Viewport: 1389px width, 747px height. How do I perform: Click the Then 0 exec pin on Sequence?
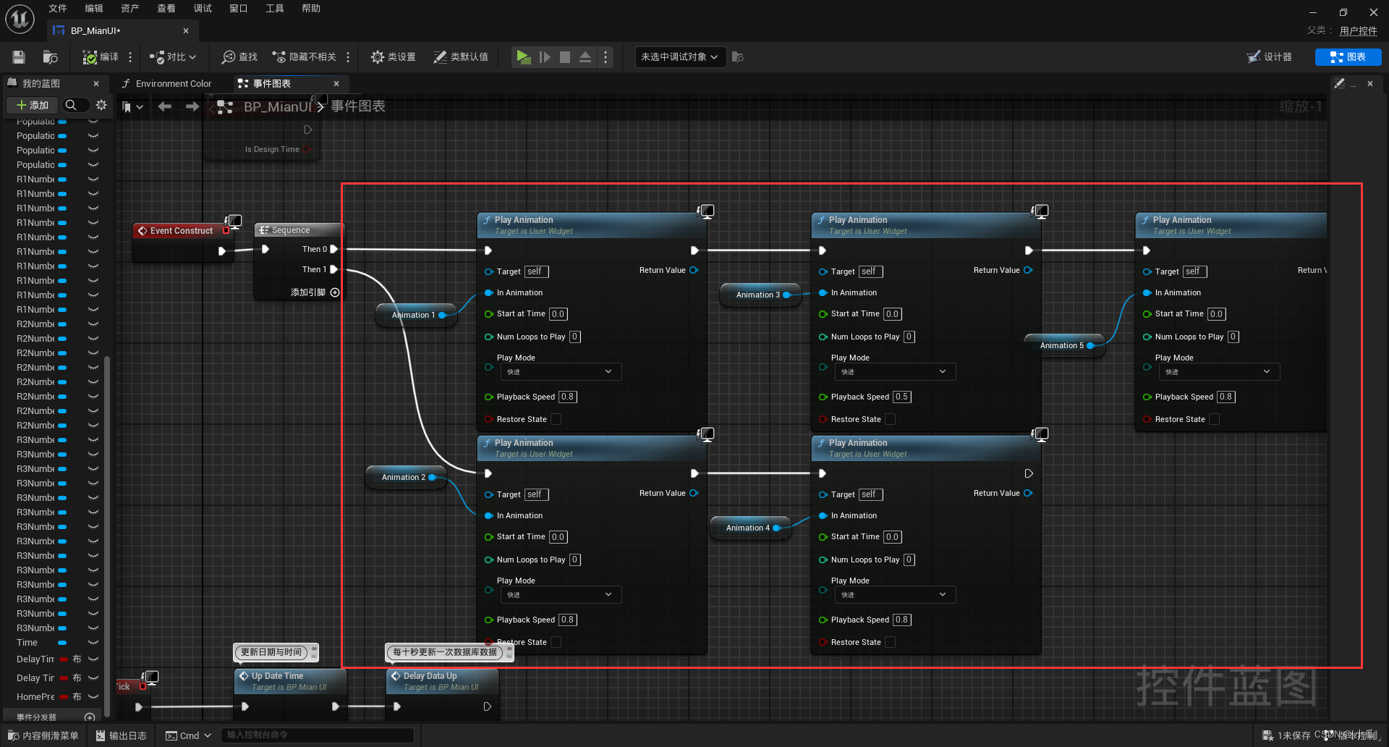[x=334, y=249]
